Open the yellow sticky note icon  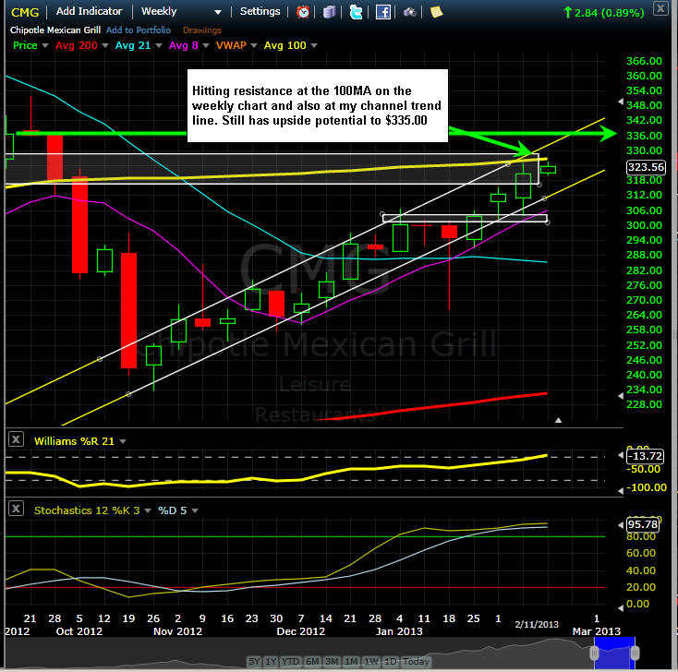click(437, 12)
